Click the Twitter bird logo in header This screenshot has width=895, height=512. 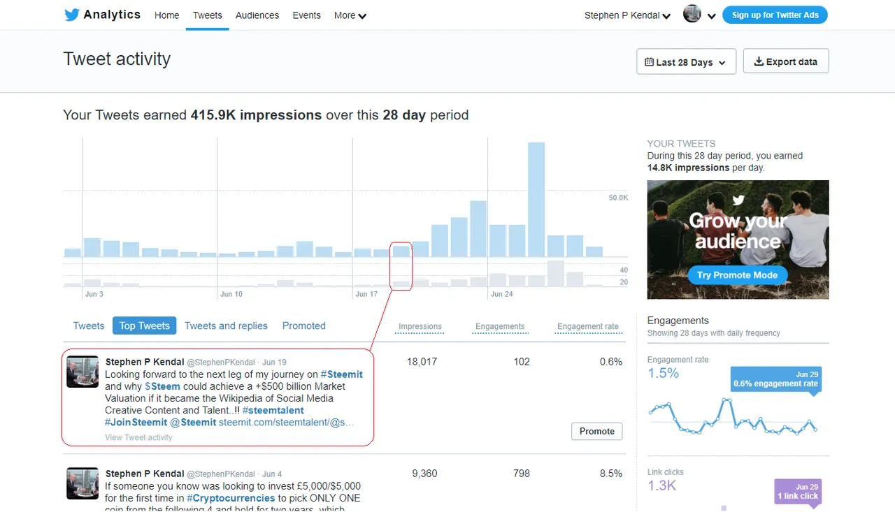pos(71,15)
